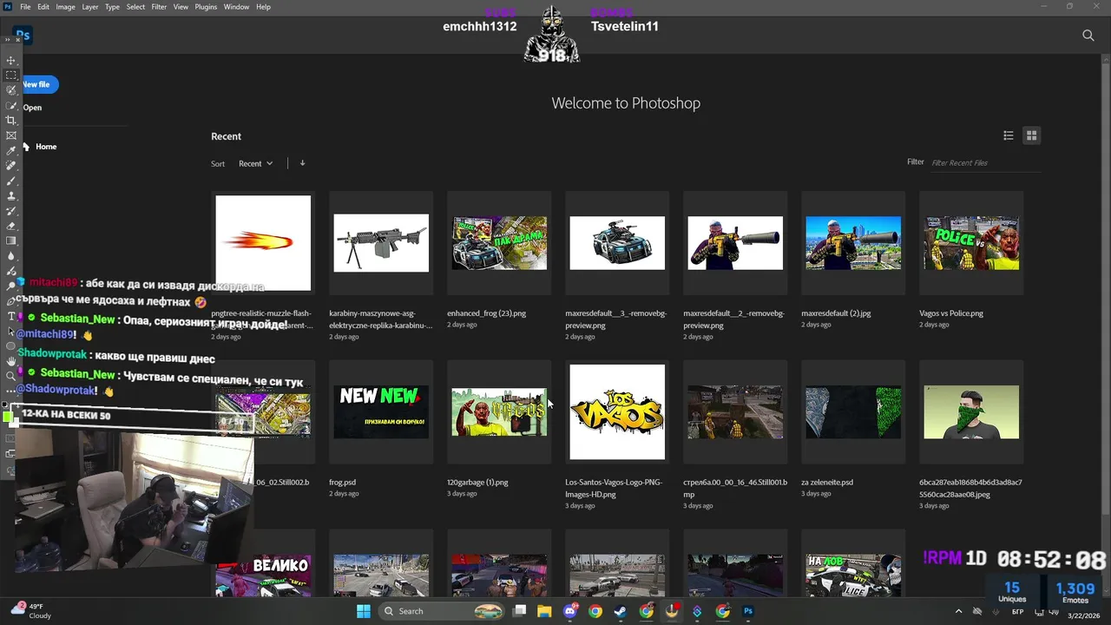Open the Edit menu
Viewport: 1111px width, 625px height.
pyautogui.click(x=43, y=7)
